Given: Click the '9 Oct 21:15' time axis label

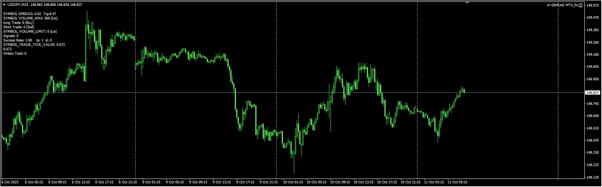Looking at the screenshot, I should pos(269,182).
